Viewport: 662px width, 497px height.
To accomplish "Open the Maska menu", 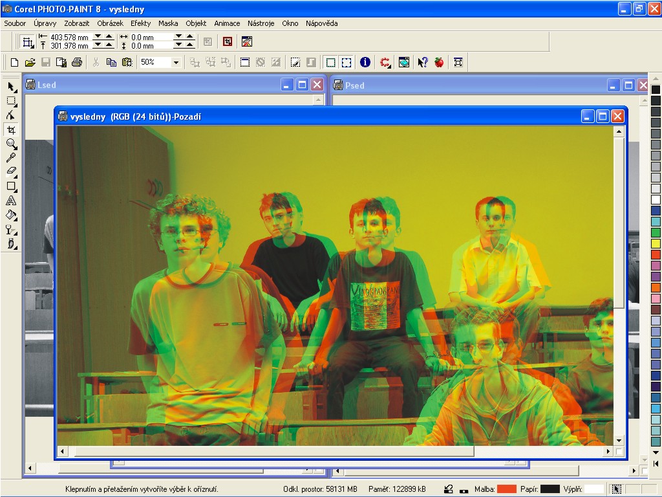I will tap(168, 23).
